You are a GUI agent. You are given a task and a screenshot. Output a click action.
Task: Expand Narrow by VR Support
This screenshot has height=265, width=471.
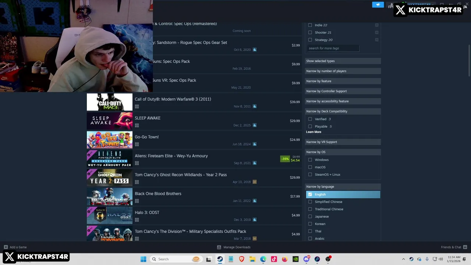[x=343, y=142]
